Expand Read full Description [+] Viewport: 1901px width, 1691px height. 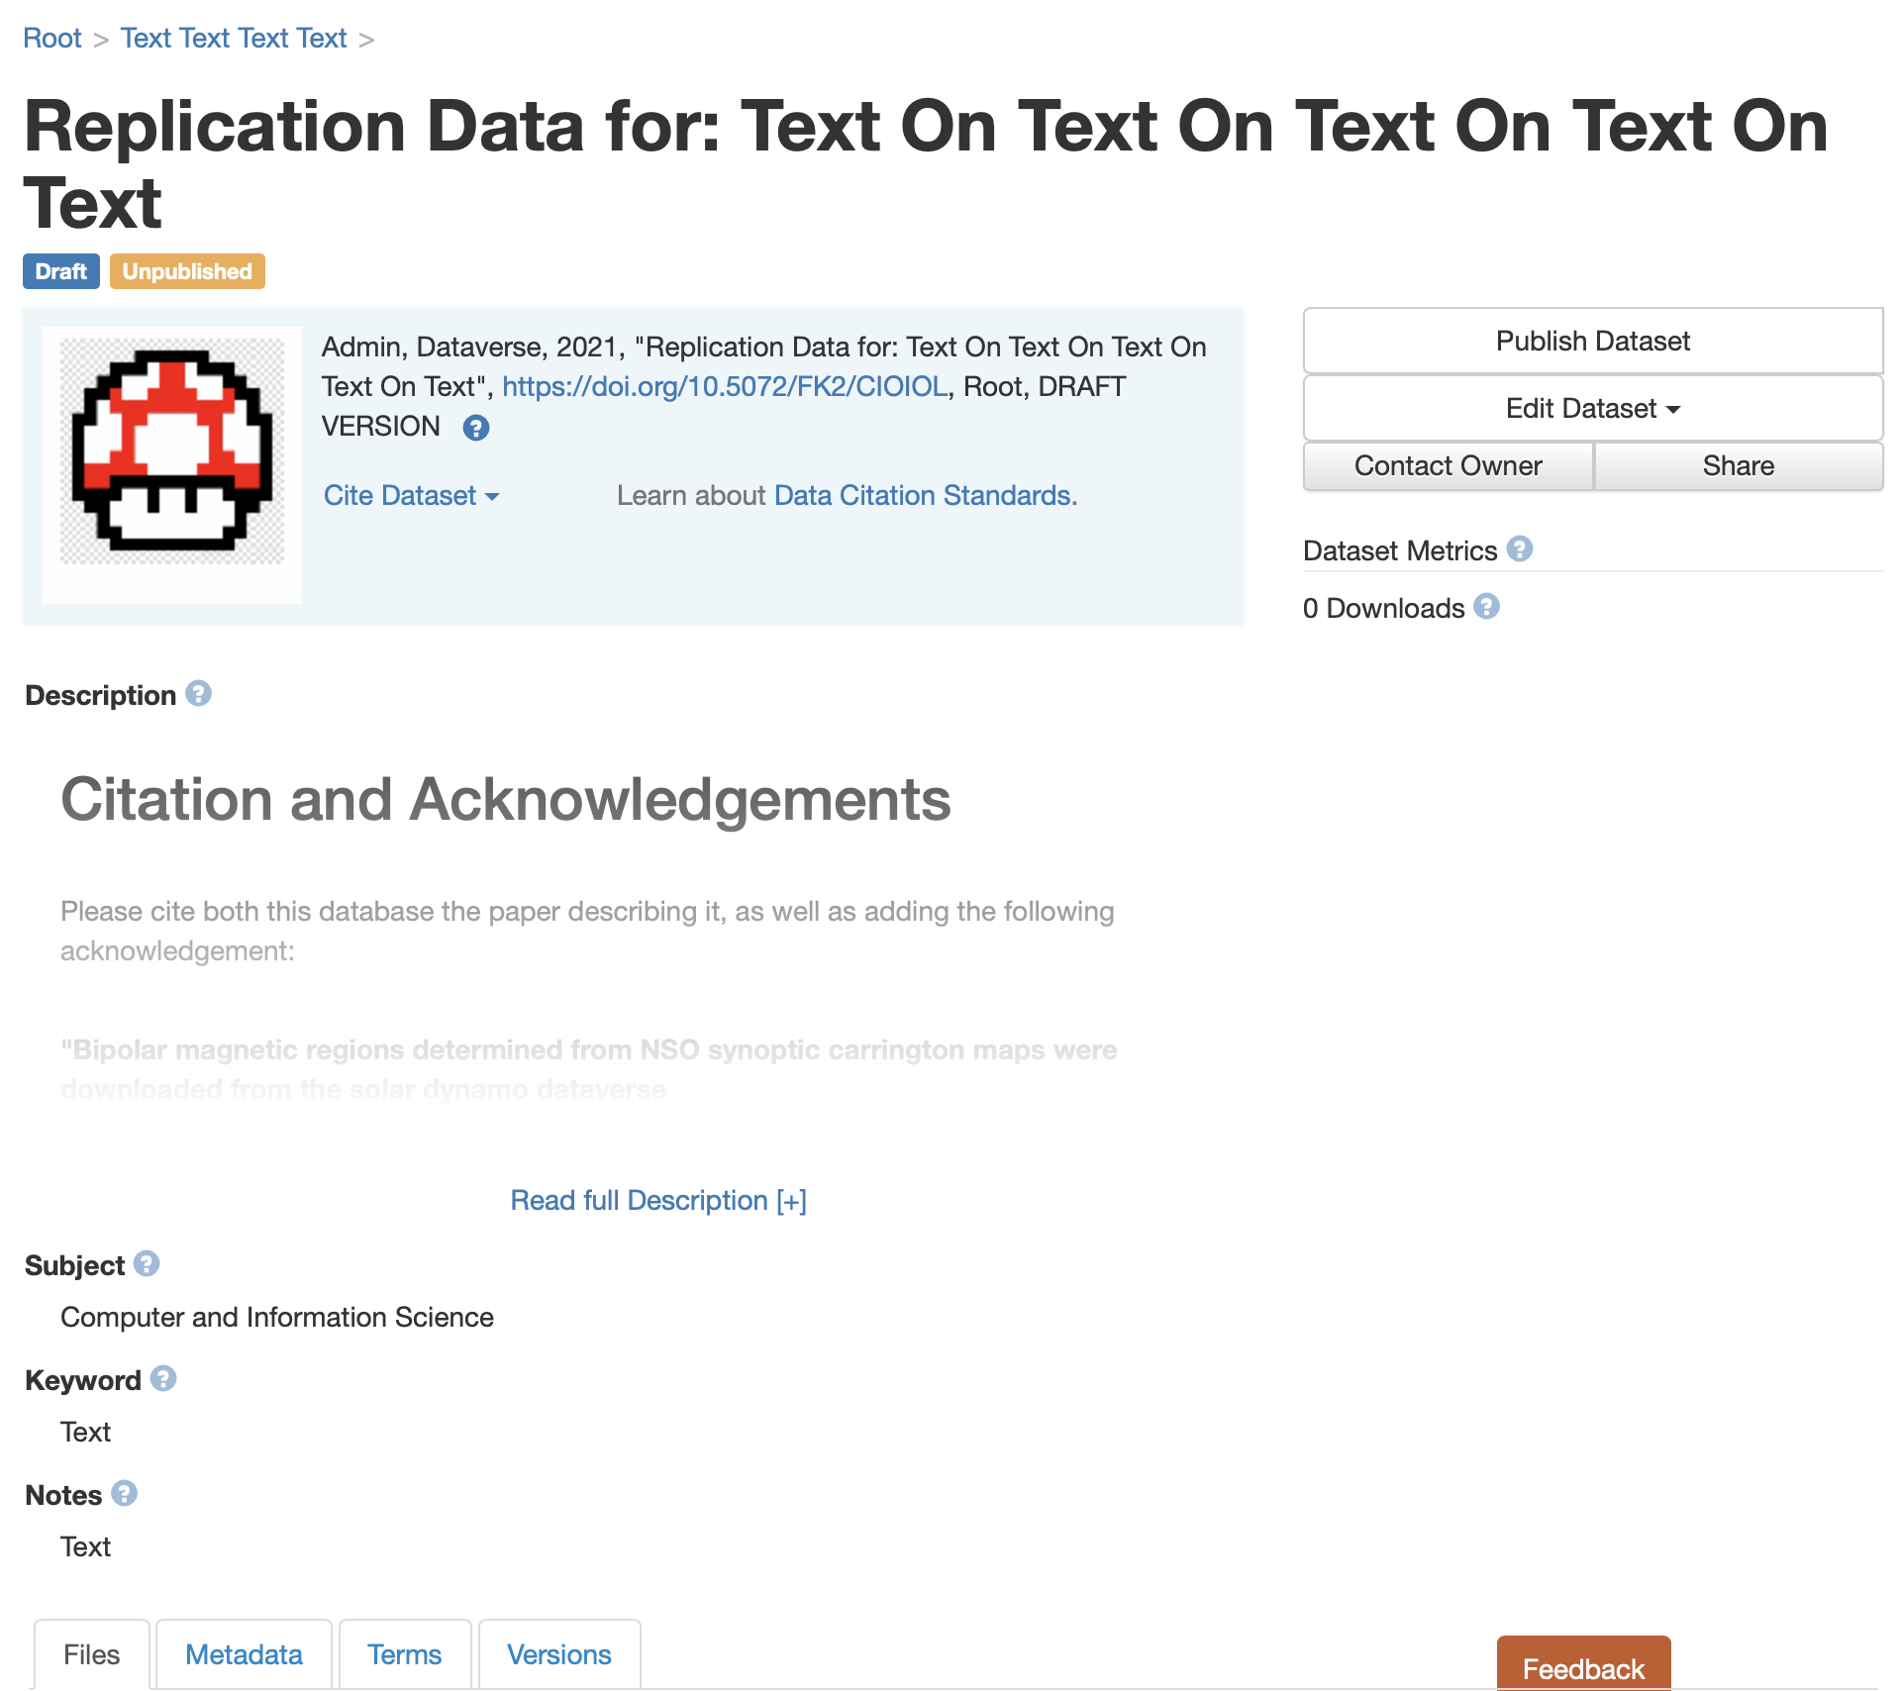pos(658,1200)
